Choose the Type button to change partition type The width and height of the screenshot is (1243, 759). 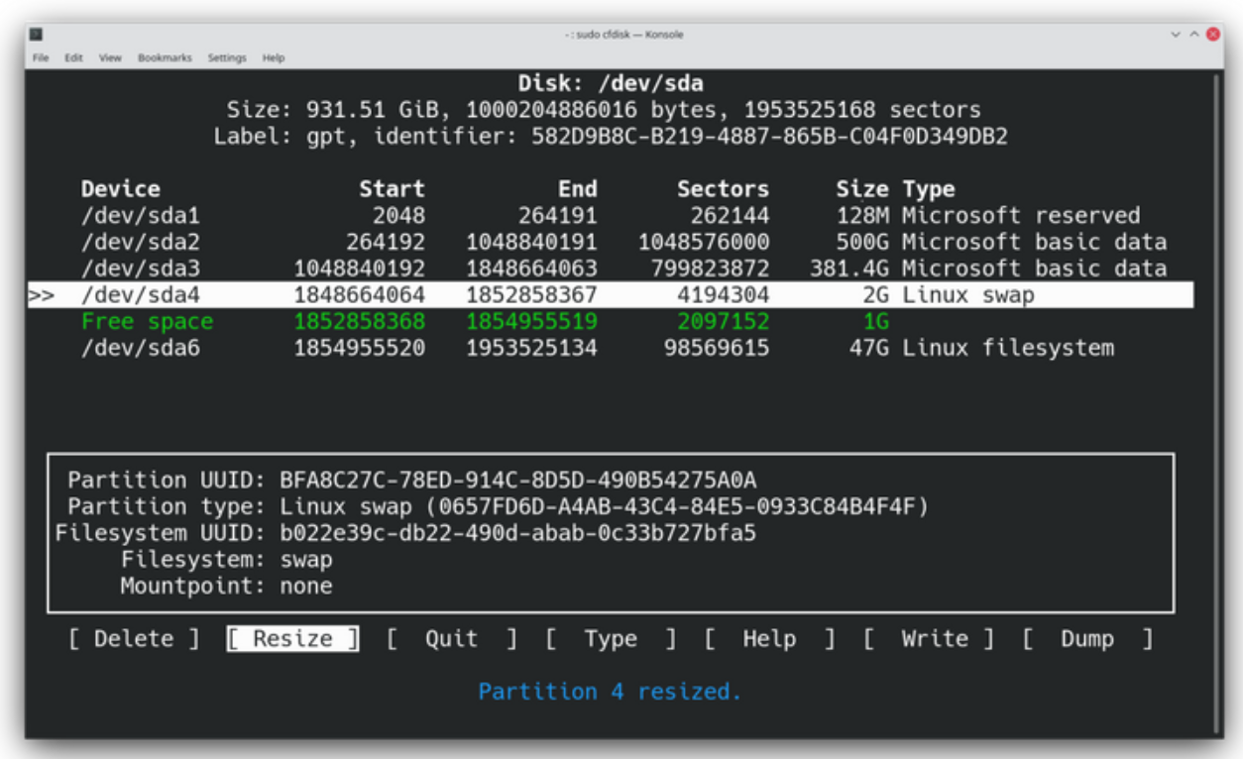(x=611, y=639)
